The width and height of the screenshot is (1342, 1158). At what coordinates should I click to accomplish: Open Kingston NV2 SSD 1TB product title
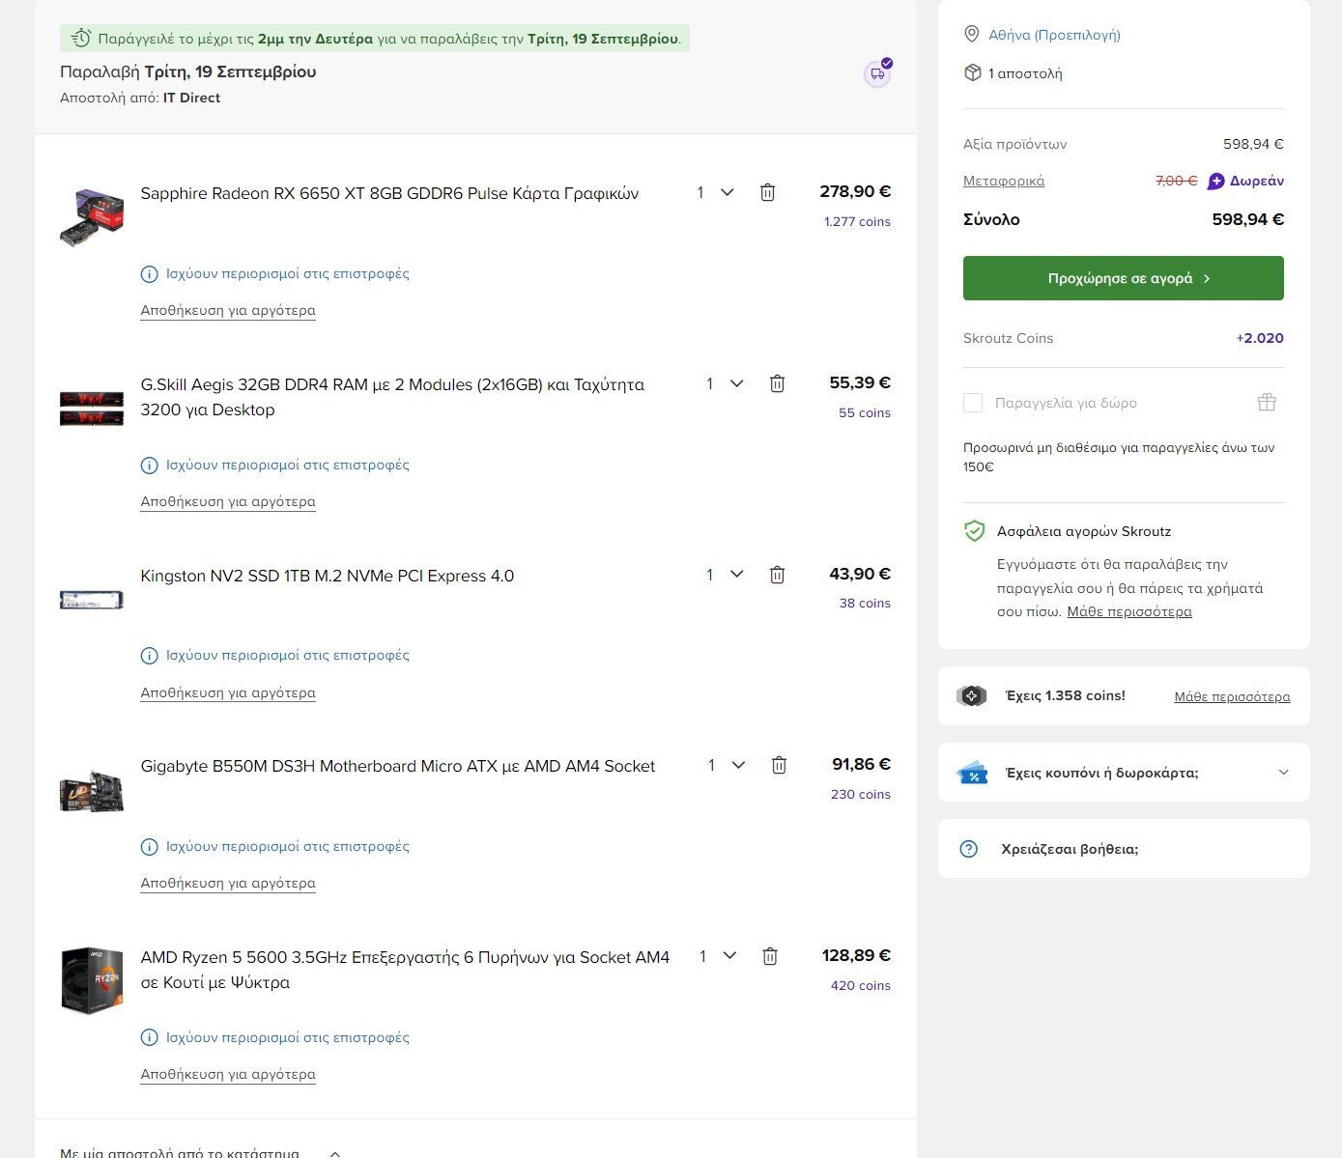[x=328, y=576]
